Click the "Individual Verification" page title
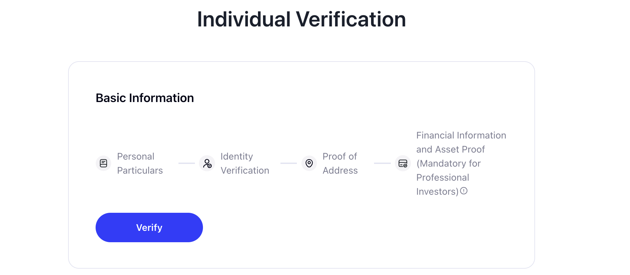 pyautogui.click(x=301, y=19)
